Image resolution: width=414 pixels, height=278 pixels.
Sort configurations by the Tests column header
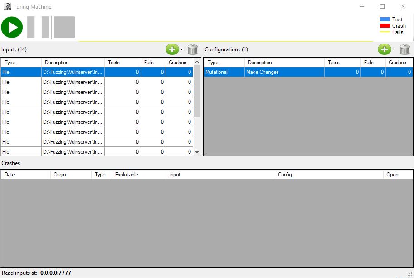point(333,63)
